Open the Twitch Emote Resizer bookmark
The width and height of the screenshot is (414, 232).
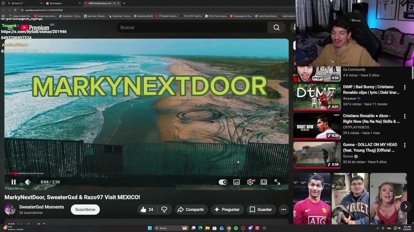tap(266, 16)
